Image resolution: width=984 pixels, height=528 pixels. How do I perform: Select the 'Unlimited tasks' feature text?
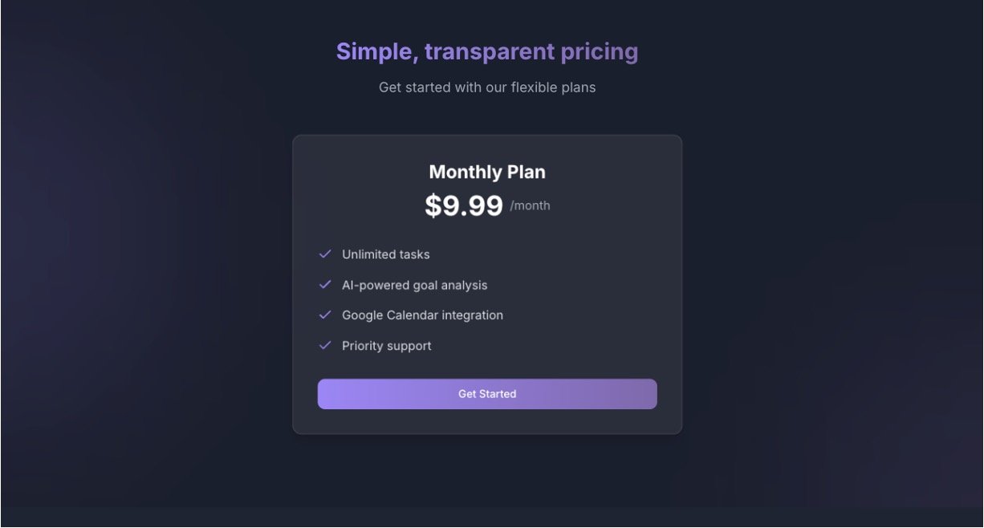click(386, 254)
